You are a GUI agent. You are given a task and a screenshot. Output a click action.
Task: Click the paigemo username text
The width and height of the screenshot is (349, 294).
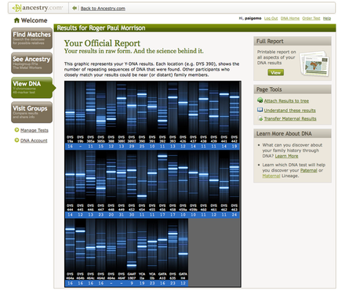(253, 18)
